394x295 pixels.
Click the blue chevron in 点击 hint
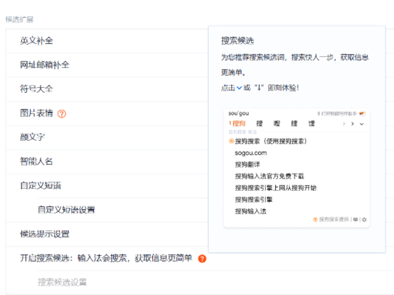[239, 88]
